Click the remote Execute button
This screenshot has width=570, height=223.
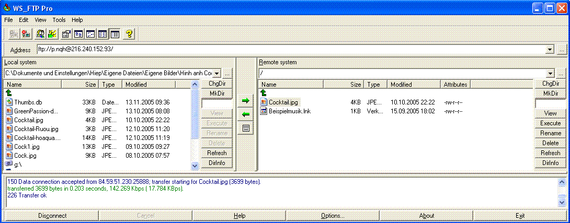click(x=550, y=123)
